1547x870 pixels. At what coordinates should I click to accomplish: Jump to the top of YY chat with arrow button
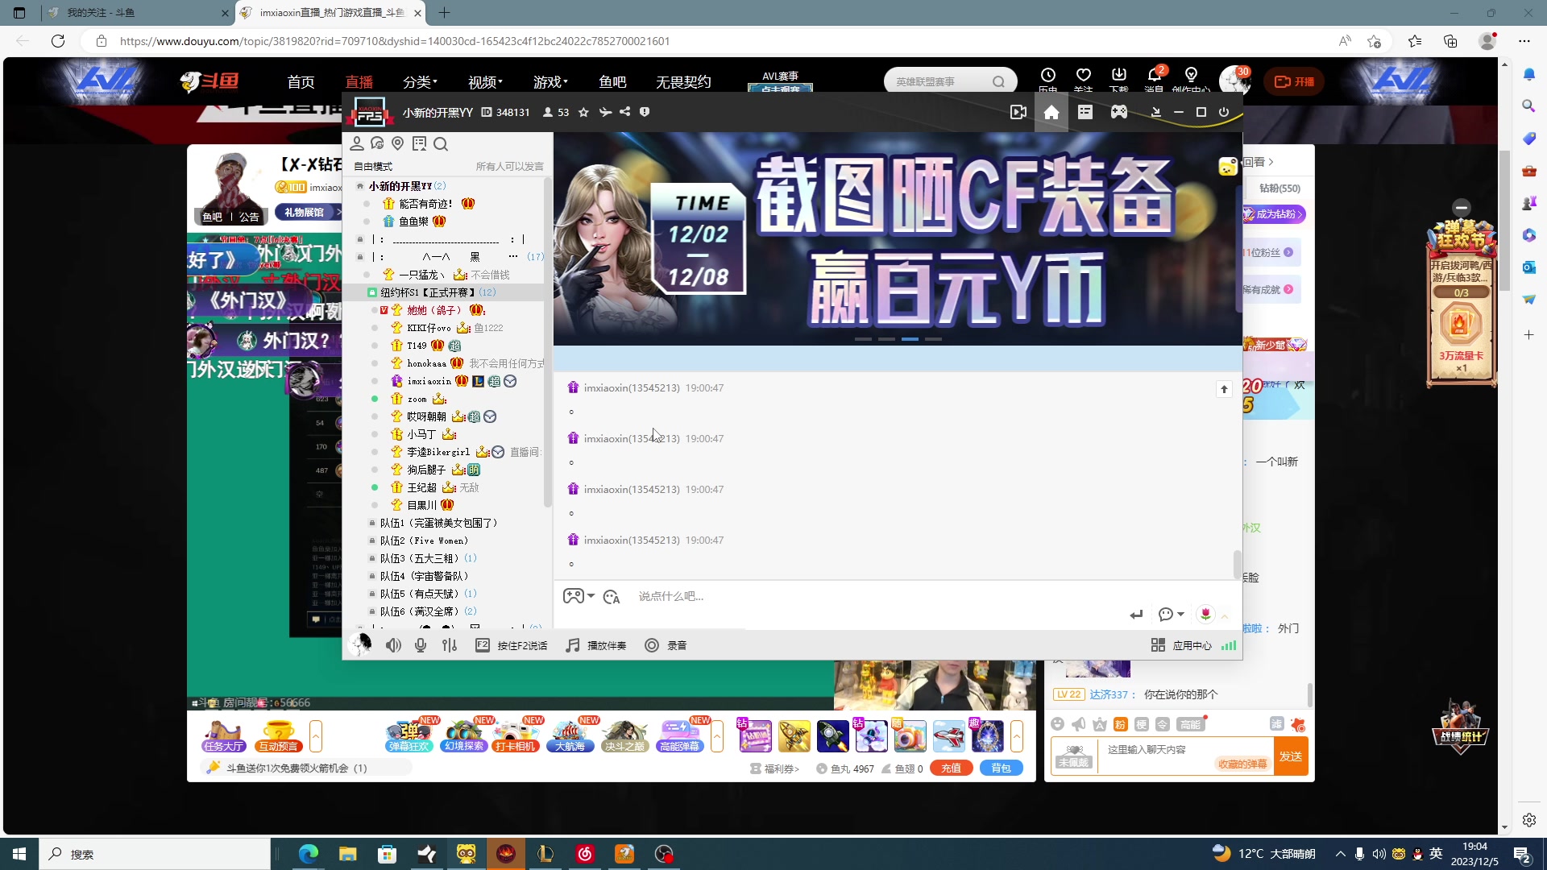[1224, 389]
